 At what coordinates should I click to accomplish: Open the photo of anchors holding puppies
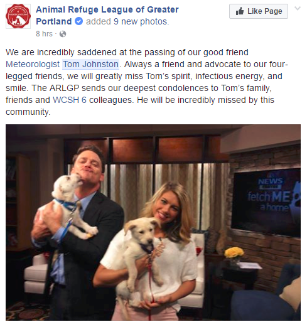(x=153, y=222)
